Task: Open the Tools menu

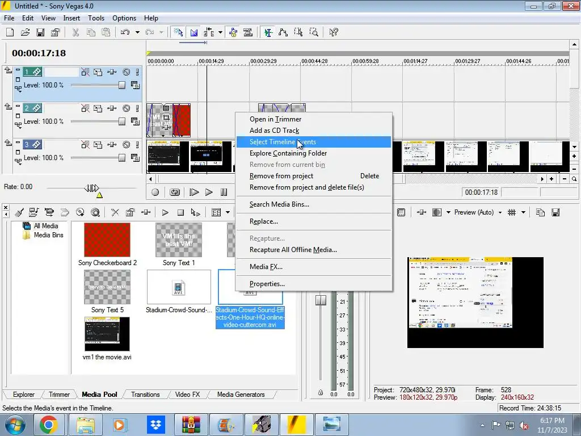Action: pyautogui.click(x=96, y=18)
